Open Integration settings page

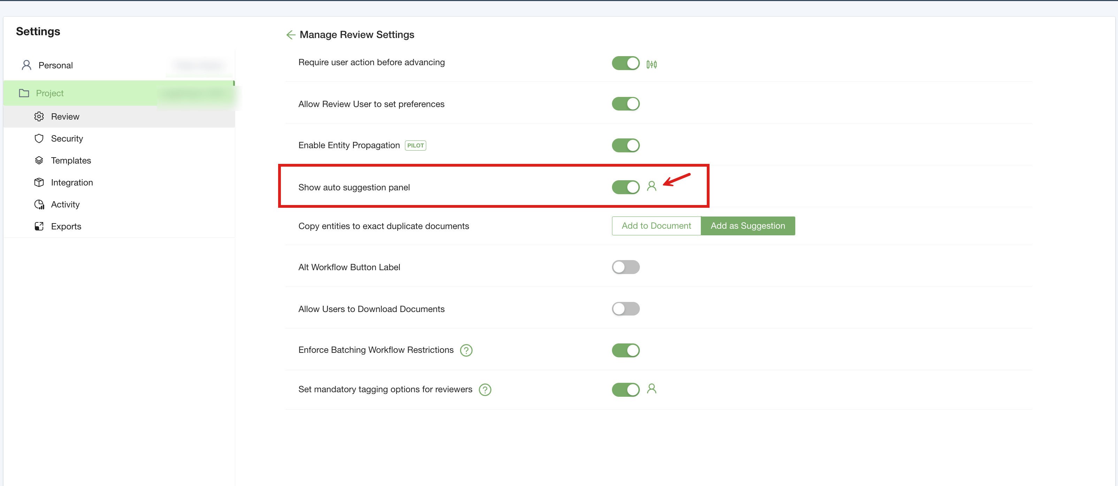[71, 182]
